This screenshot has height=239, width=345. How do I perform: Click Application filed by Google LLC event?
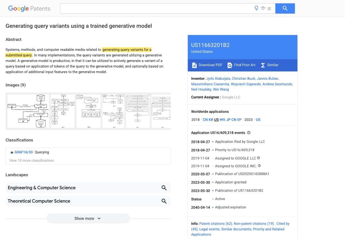[240, 141]
